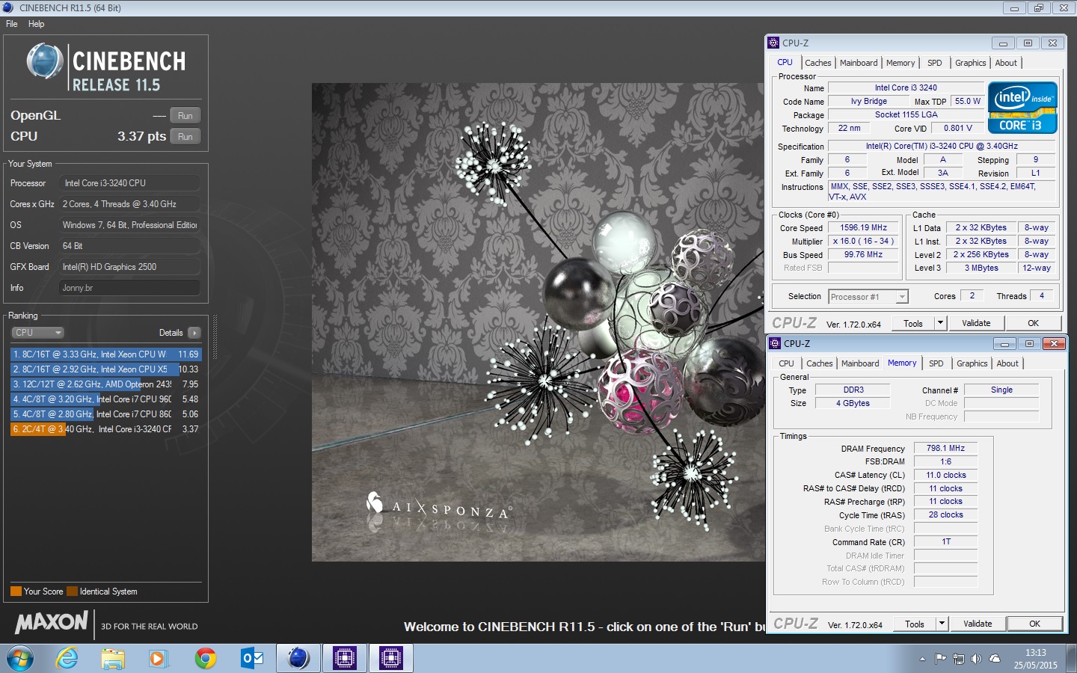The height and width of the screenshot is (673, 1077).
Task: Open About tab in upper CPU-Z window
Action: [1006, 64]
